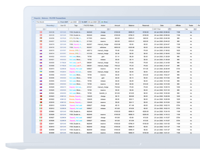Click the Italian flag in row 833973
The height and width of the screenshot is (152, 200).
pyautogui.click(x=41, y=69)
